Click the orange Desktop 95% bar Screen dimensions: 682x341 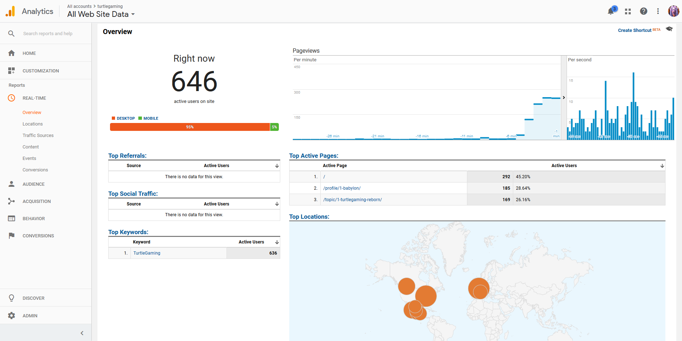pyautogui.click(x=190, y=127)
